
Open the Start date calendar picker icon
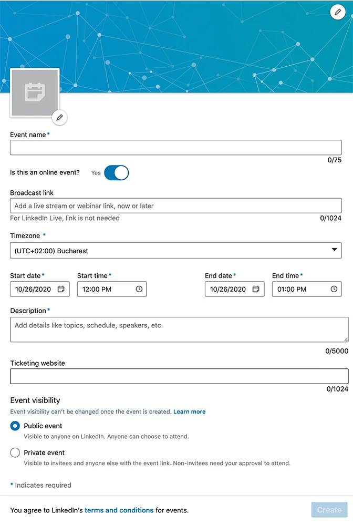[x=61, y=289]
